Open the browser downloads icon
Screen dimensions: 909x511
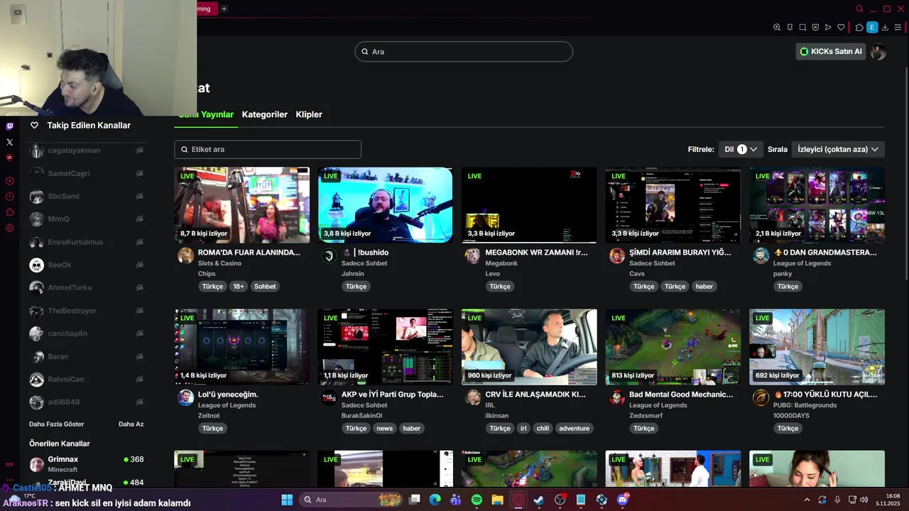(885, 28)
